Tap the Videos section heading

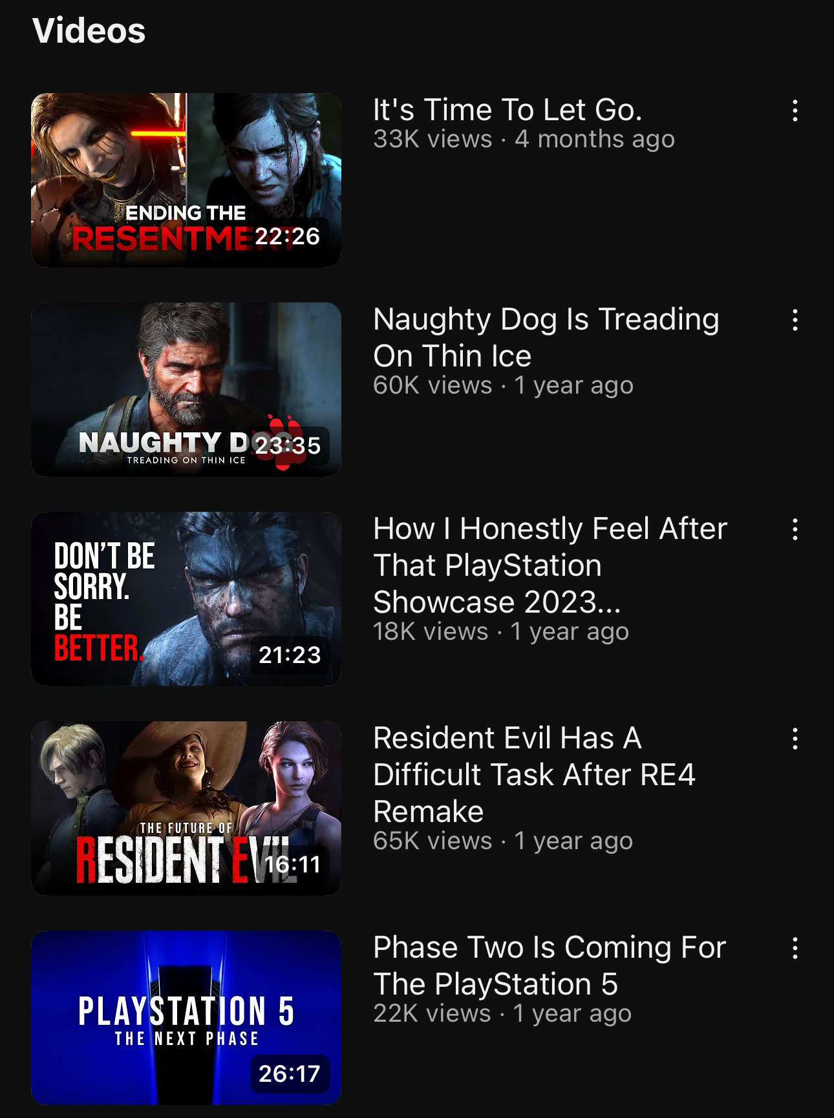pos(89,30)
